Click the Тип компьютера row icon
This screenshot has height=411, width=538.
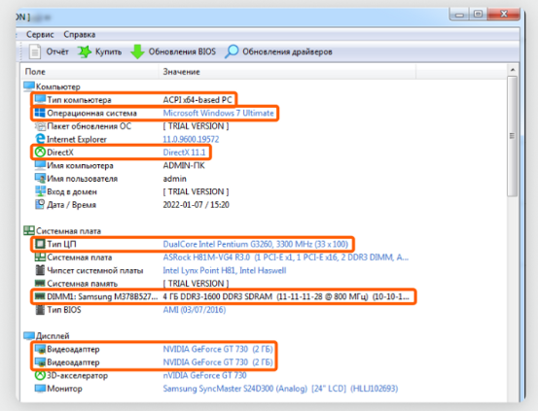[40, 99]
